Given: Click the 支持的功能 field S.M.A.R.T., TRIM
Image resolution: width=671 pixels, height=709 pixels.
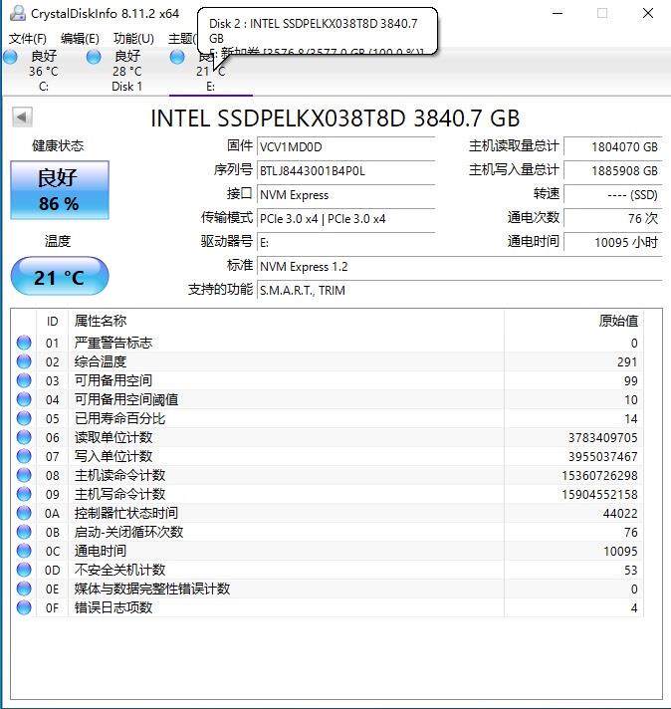Looking at the screenshot, I should [459, 291].
